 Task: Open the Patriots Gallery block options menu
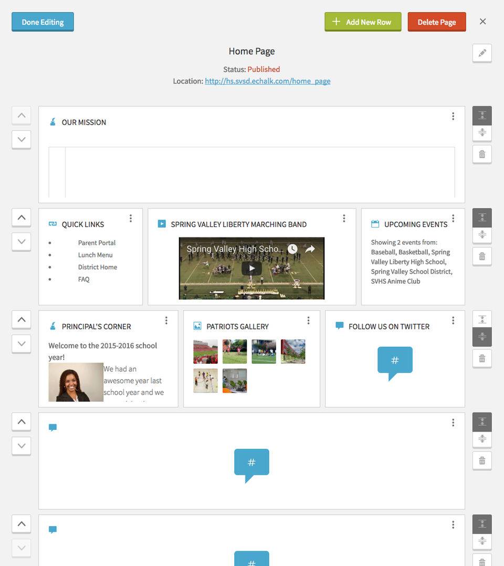[308, 321]
